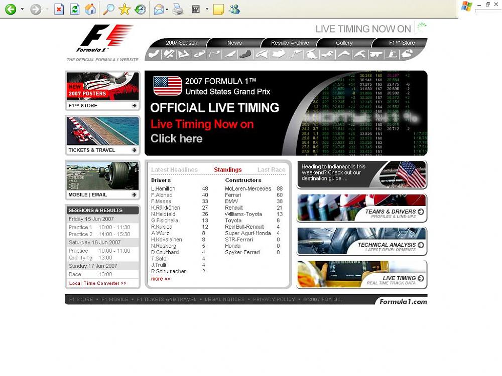Open the Technical Analysis latest developments button
Image resolution: width=502 pixels, height=376 pixels.
tap(362, 242)
